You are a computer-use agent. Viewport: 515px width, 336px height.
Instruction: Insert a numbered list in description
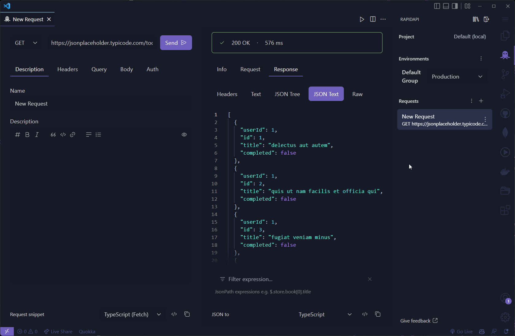98,135
